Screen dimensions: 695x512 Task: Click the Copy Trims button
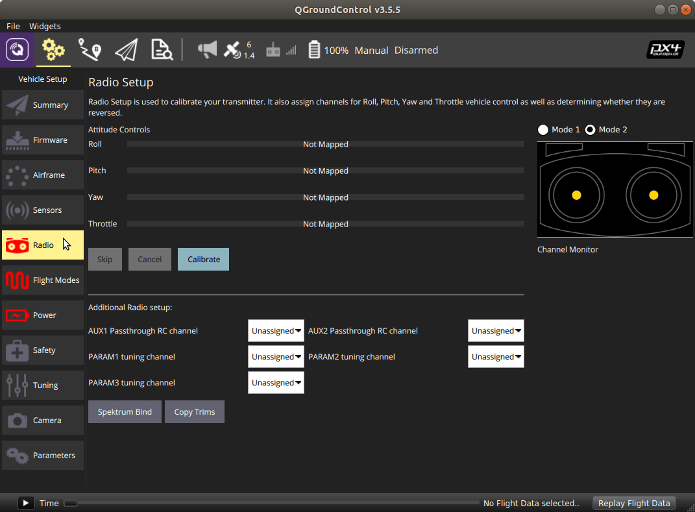coord(195,412)
